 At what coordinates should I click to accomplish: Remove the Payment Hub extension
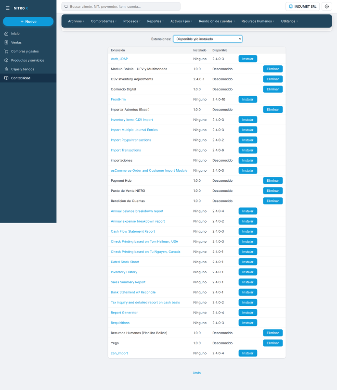[273, 181]
